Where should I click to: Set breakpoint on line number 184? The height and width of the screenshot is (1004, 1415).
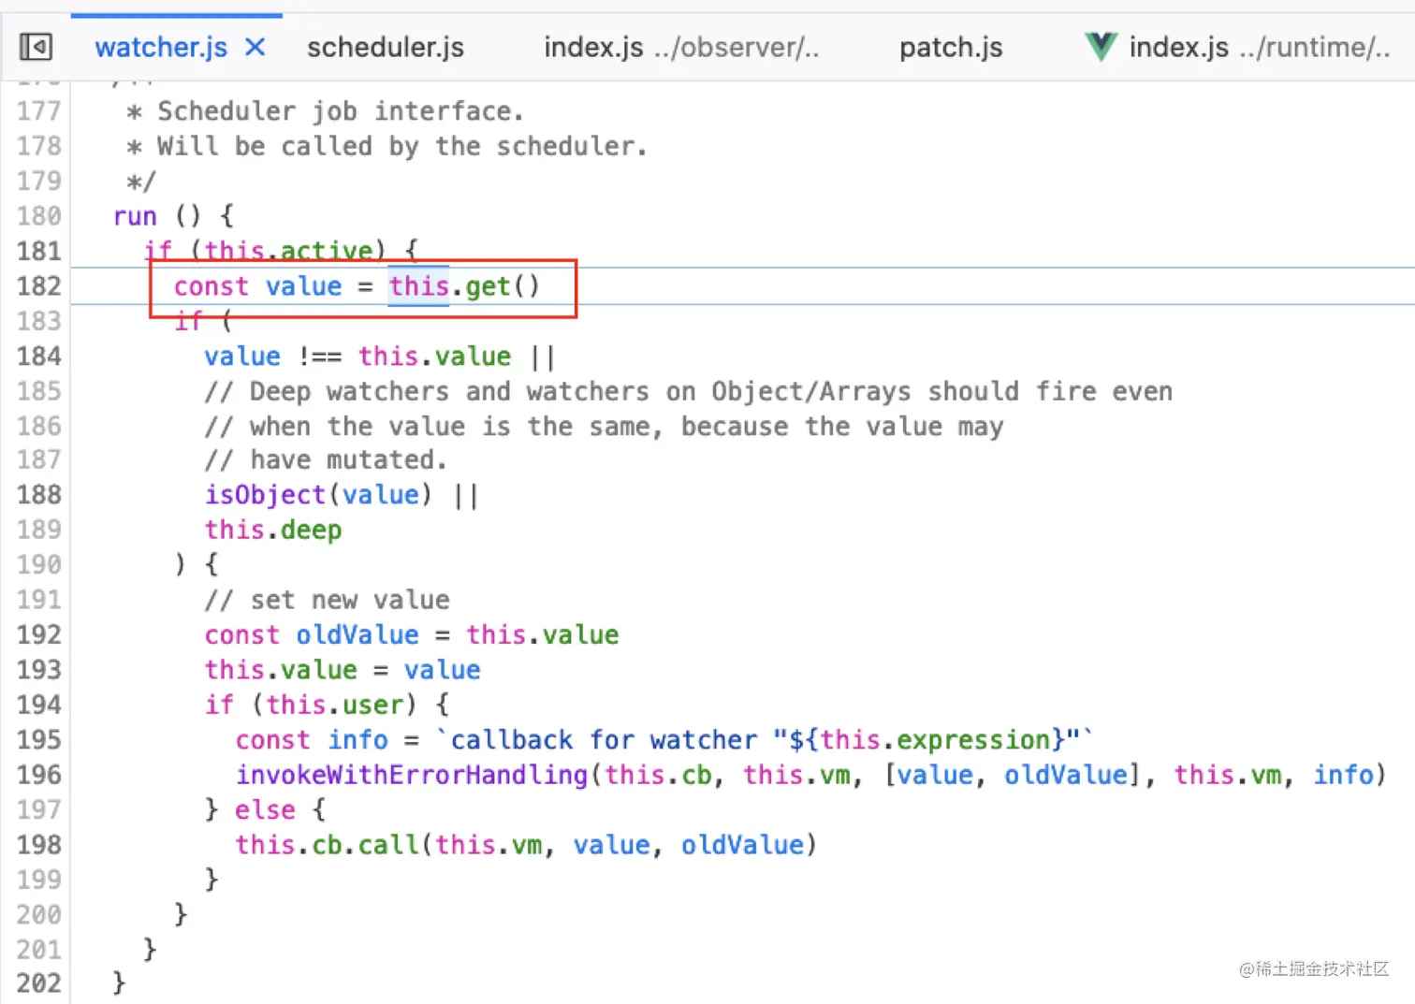tap(38, 356)
